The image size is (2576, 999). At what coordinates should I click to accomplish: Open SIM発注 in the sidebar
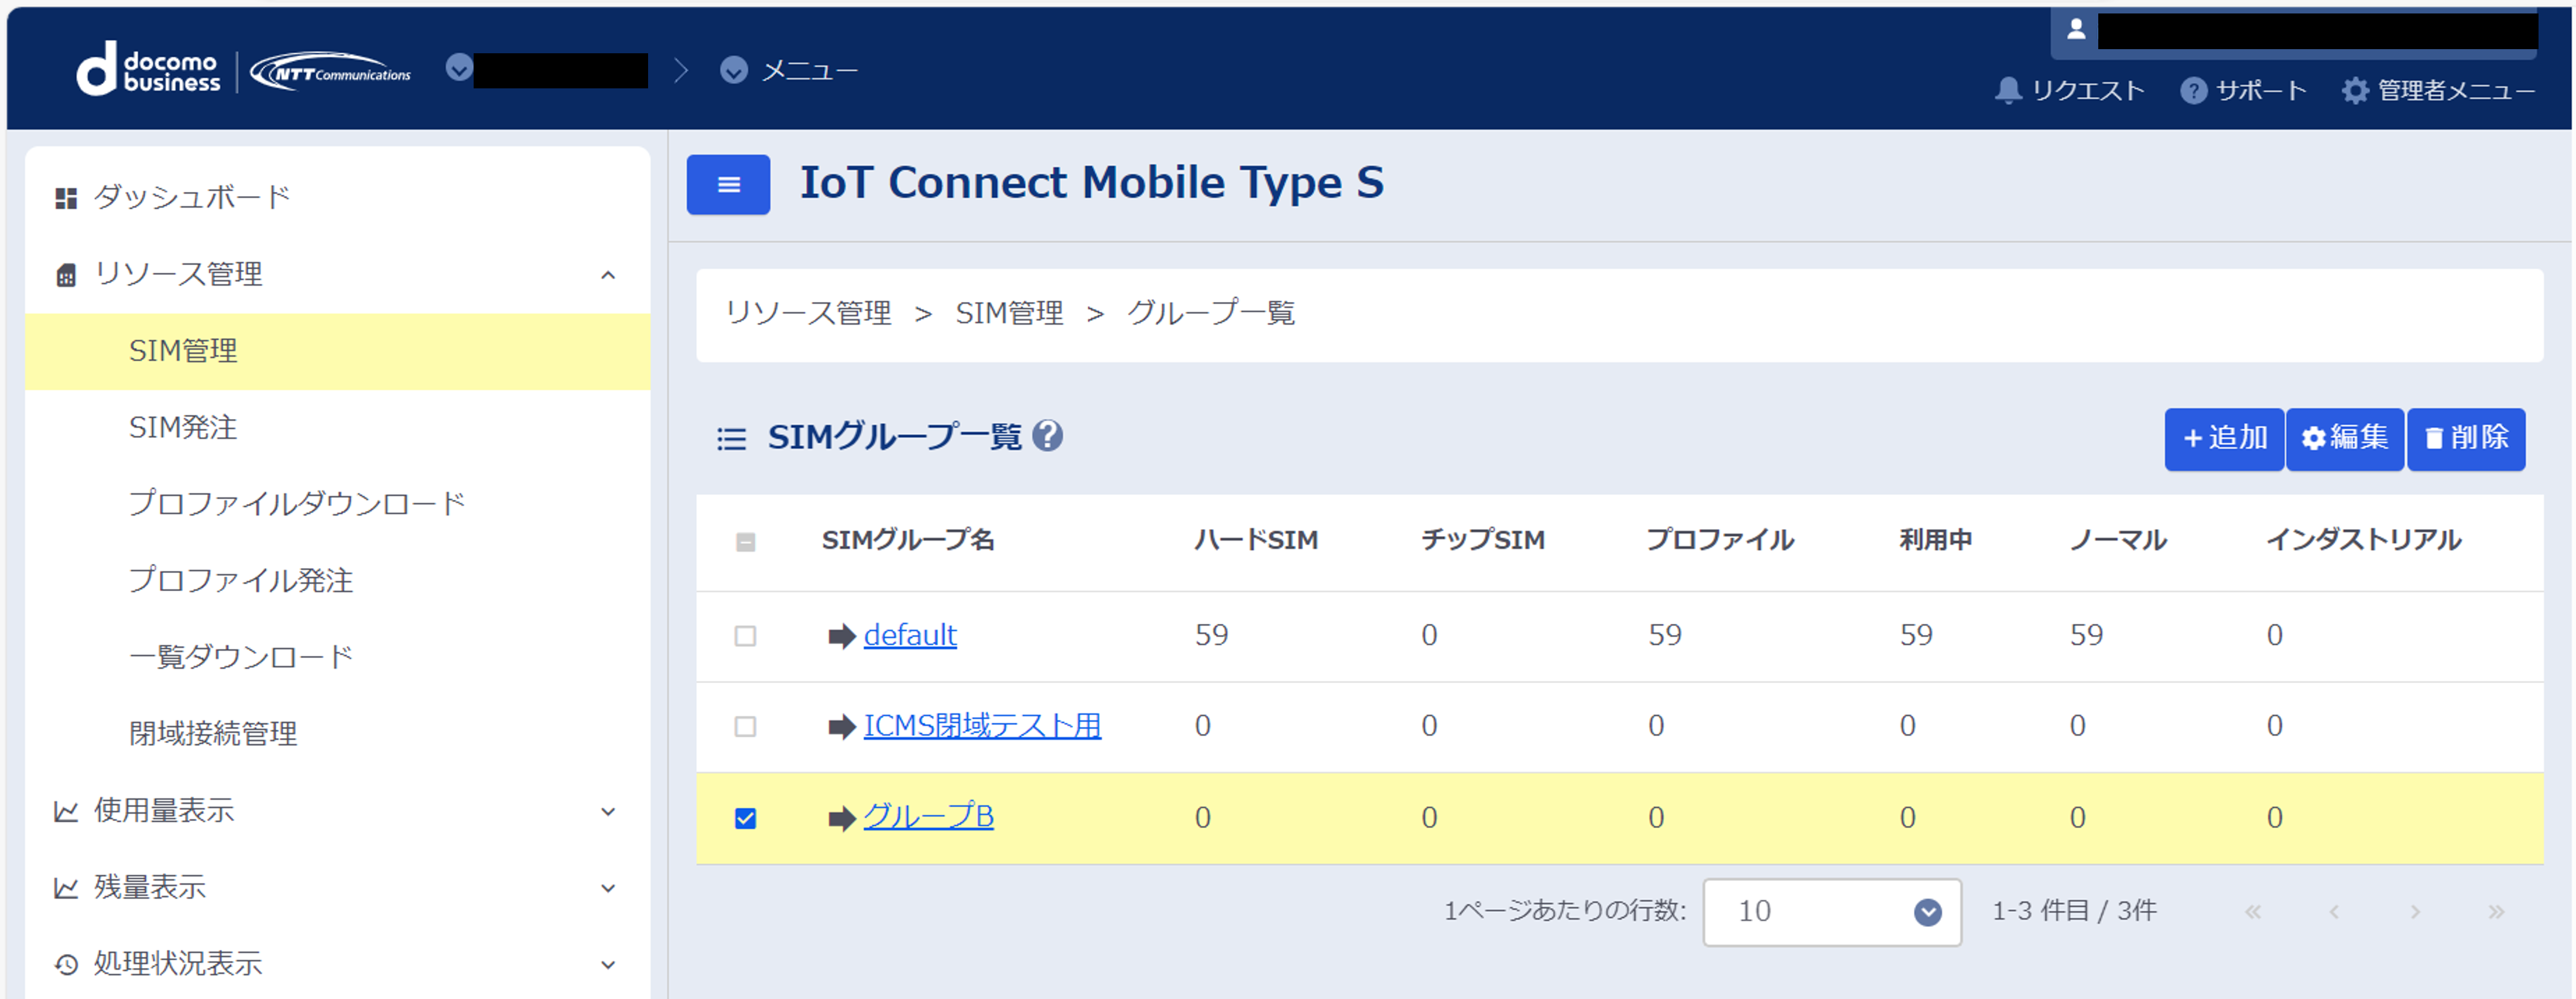pyautogui.click(x=183, y=428)
